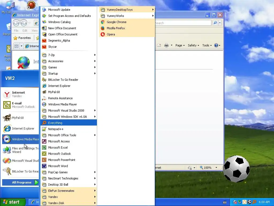
Task: Open the 100% zoom level control
Action: (x=209, y=168)
